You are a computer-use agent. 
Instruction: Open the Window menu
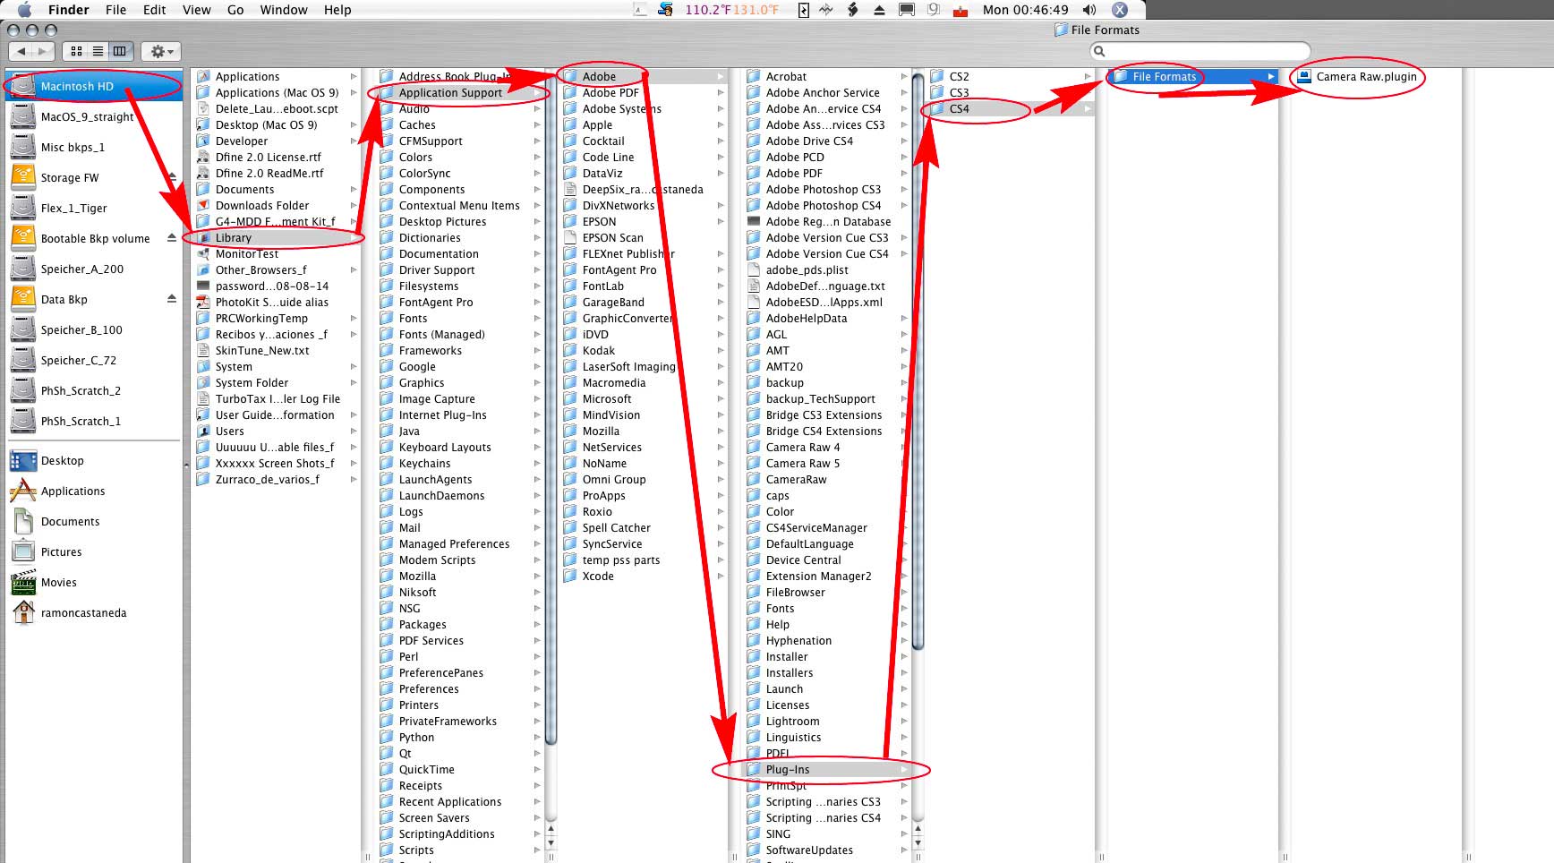tap(284, 10)
